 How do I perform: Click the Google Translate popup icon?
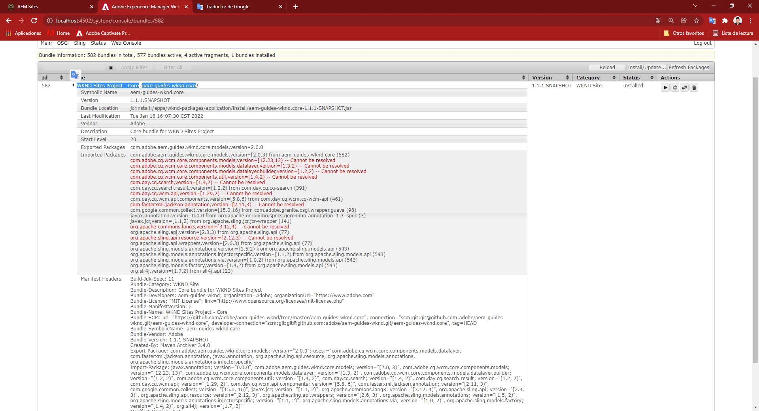click(x=75, y=75)
